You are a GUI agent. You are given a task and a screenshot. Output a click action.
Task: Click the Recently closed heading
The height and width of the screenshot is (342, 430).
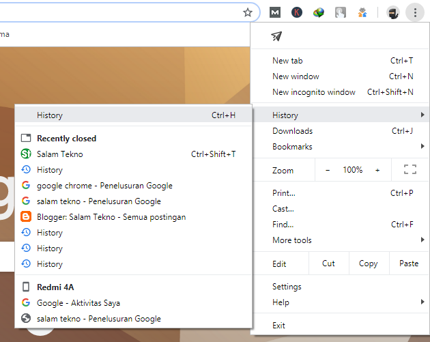[67, 138]
